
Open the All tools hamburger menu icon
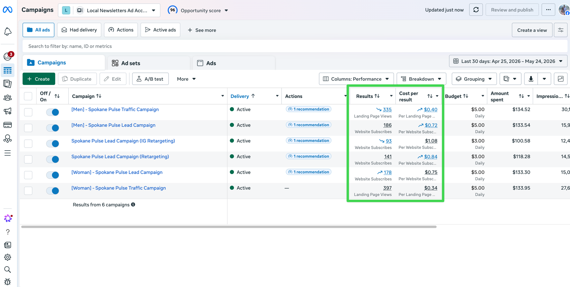pyautogui.click(x=8, y=153)
